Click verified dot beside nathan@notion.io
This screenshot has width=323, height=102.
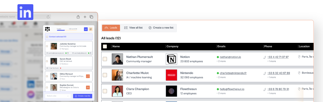218,57
